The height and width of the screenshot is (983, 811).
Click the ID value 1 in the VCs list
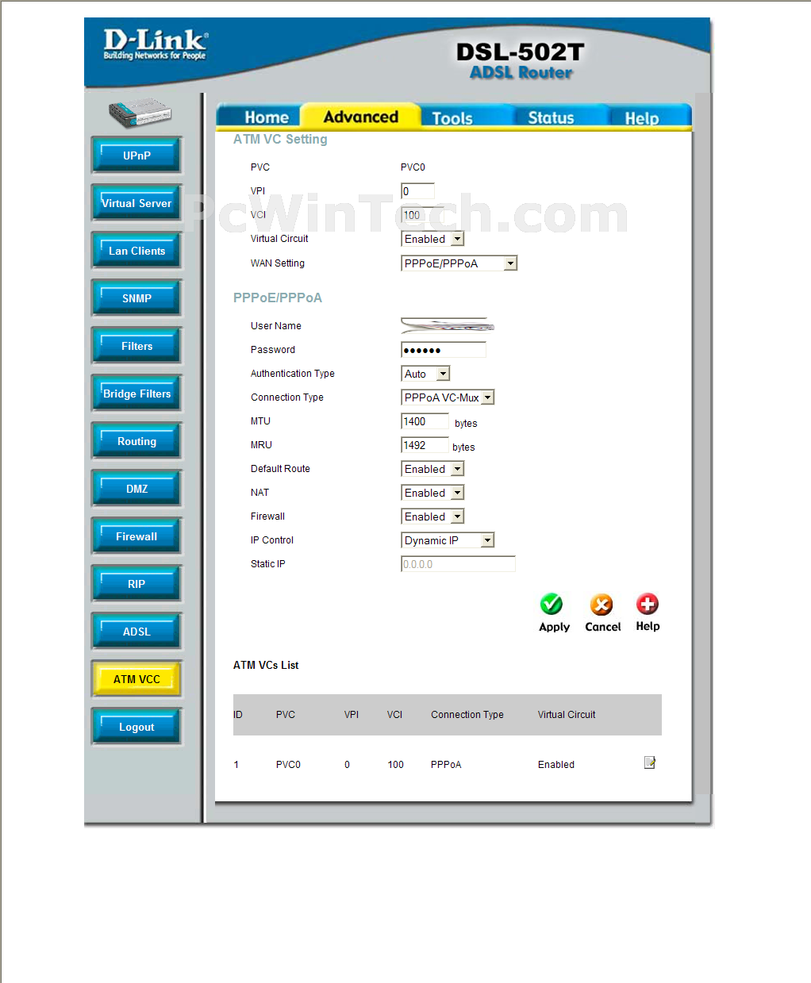[236, 765]
